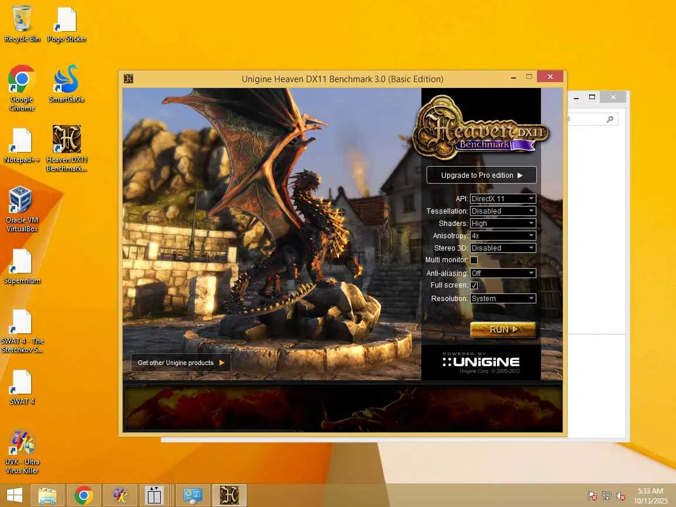Select the SmartGaGa desktop icon
The height and width of the screenshot is (507, 676).
66,84
